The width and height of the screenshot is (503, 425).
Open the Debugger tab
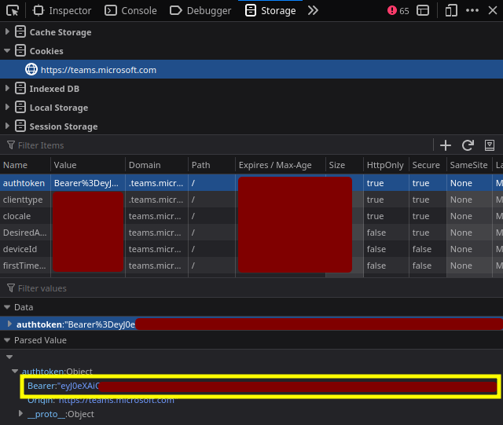[200, 10]
